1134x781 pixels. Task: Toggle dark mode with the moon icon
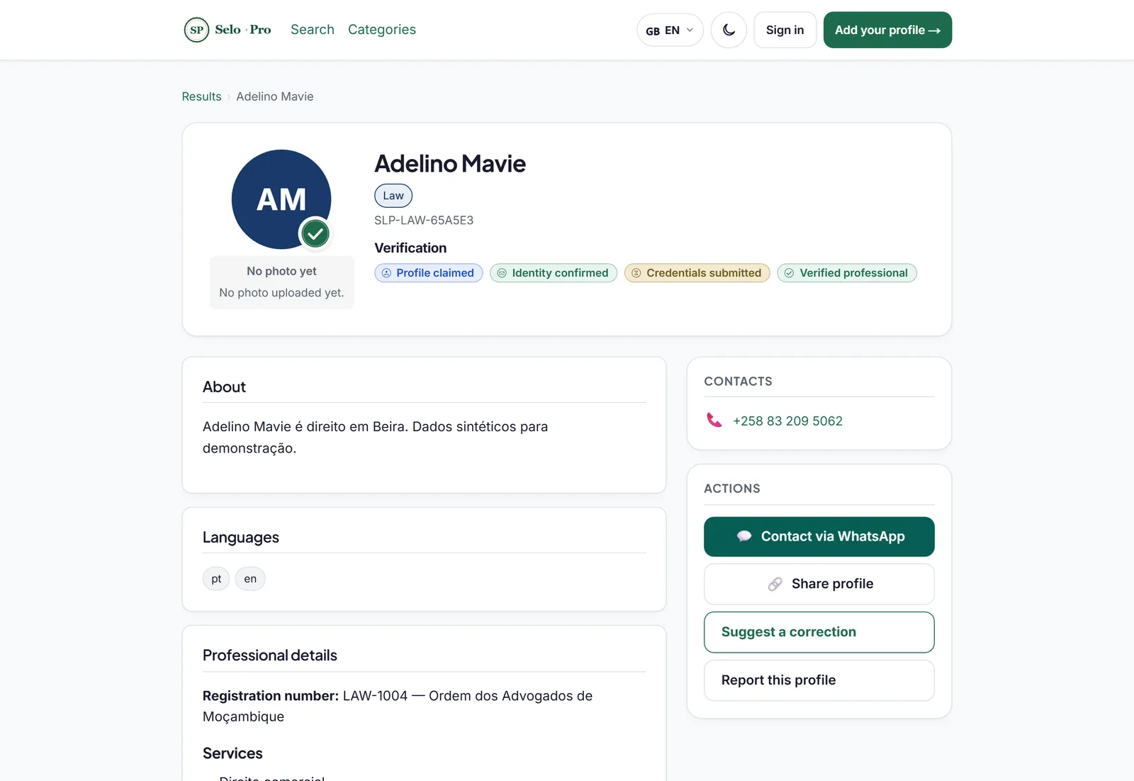coord(729,30)
